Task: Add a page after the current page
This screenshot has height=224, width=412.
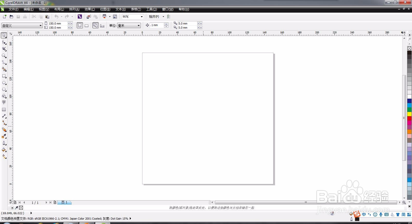Action: pos(55,203)
